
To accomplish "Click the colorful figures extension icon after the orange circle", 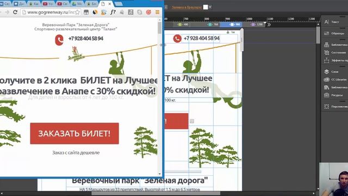I will tap(104, 12).
